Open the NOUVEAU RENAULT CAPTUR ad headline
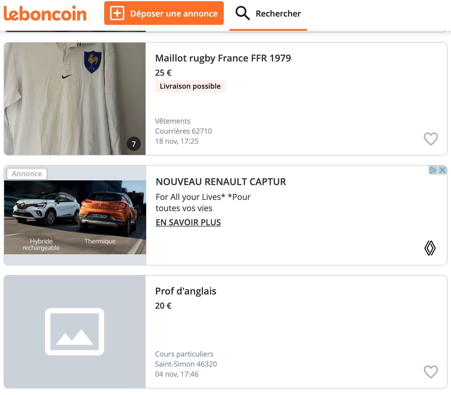 pos(221,182)
